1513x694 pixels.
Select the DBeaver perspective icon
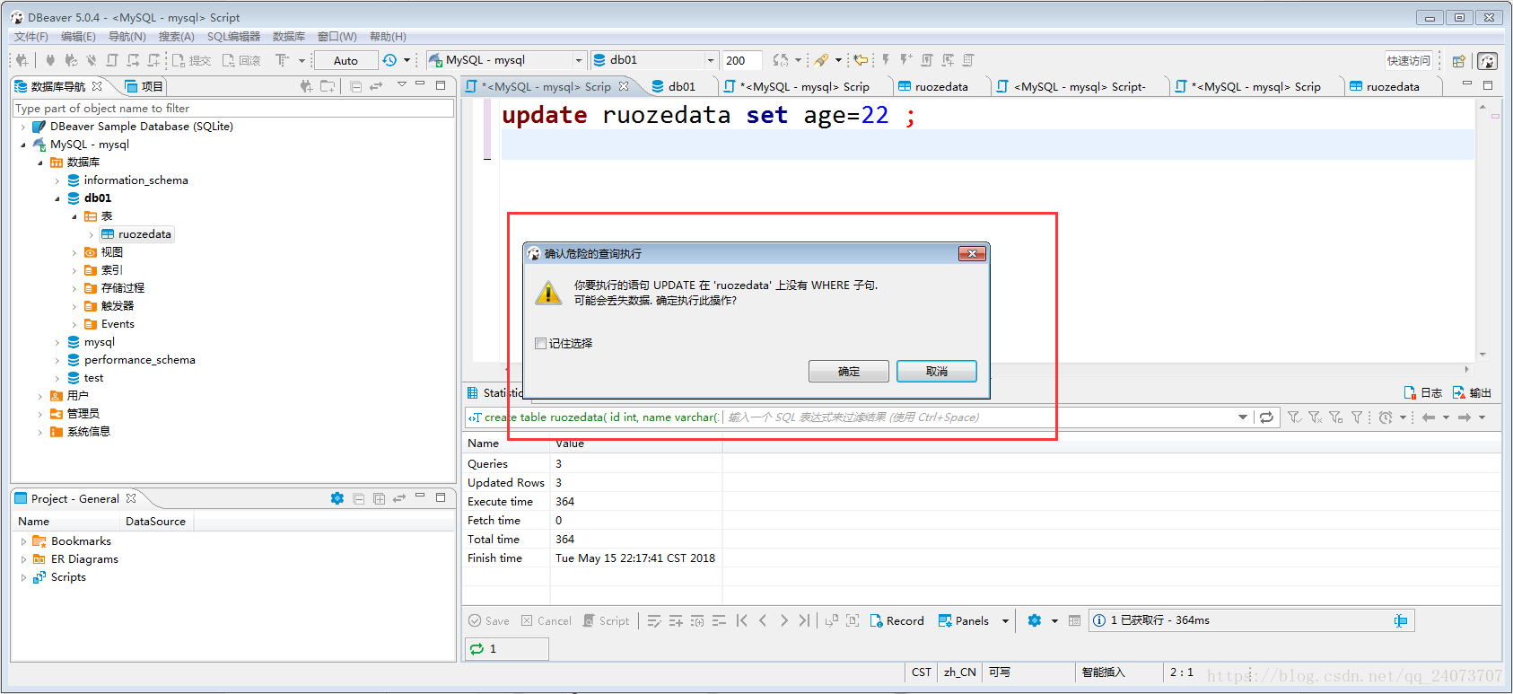point(1487,61)
